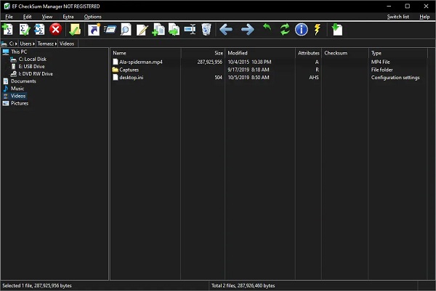Select E: USB Drive in the tree
The width and height of the screenshot is (436, 291).
(31, 66)
